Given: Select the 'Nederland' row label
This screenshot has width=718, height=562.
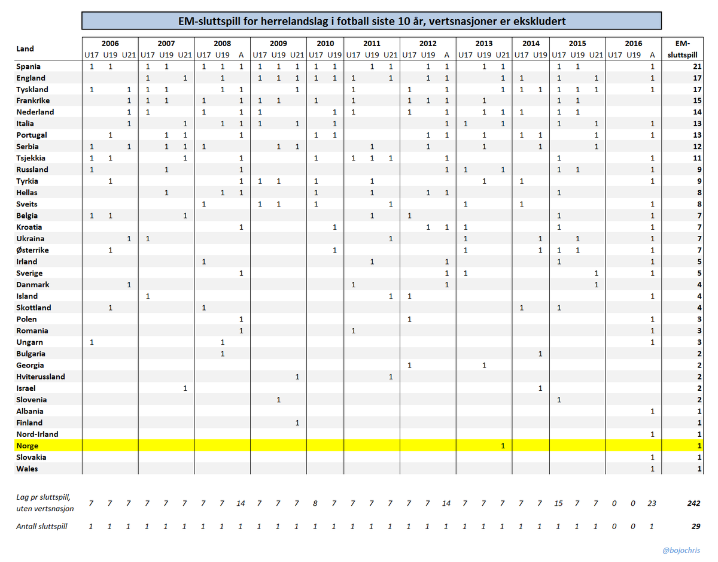Looking at the screenshot, I should click(x=35, y=112).
